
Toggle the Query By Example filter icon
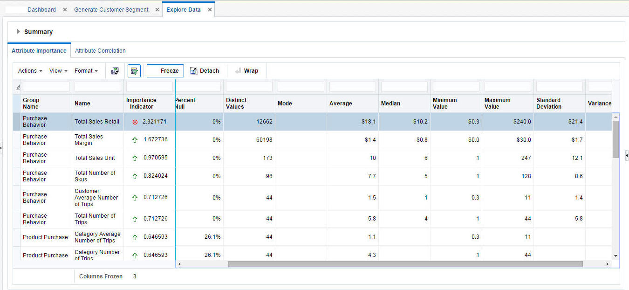click(134, 71)
